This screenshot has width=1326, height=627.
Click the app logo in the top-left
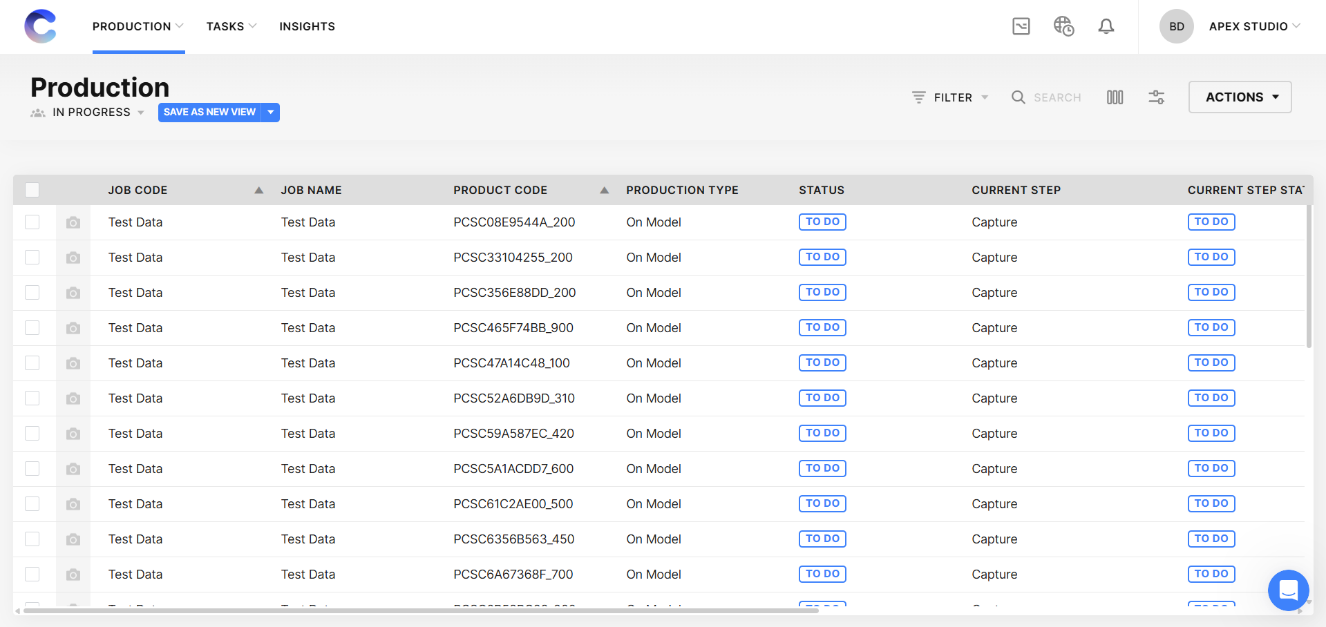pyautogui.click(x=40, y=26)
